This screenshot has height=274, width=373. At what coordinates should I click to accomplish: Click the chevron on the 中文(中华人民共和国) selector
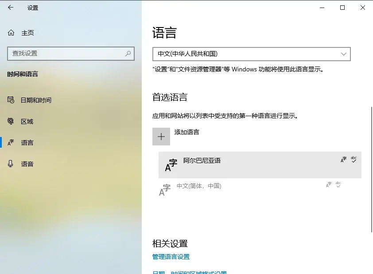click(344, 54)
